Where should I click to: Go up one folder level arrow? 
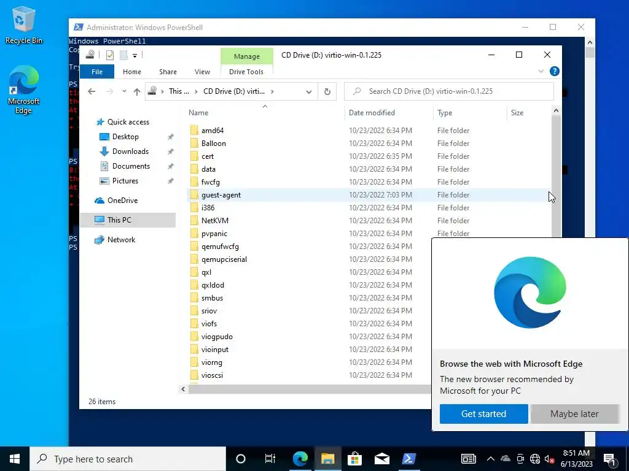(x=137, y=92)
